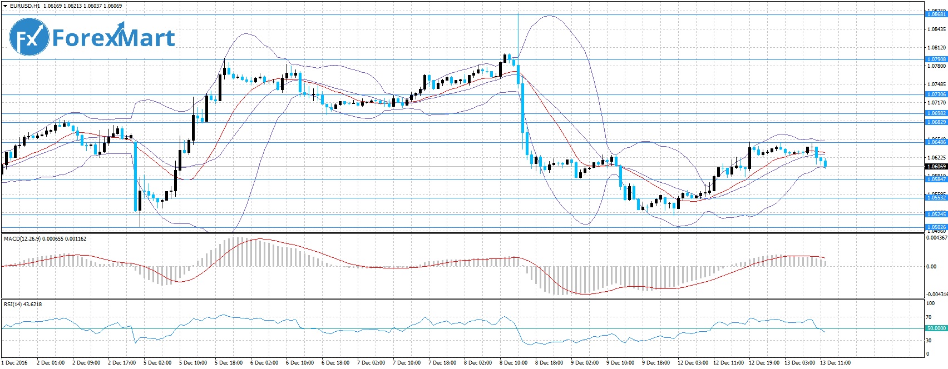
Task: Click the 9 Dec 02:00 time label
Action: coord(585,363)
